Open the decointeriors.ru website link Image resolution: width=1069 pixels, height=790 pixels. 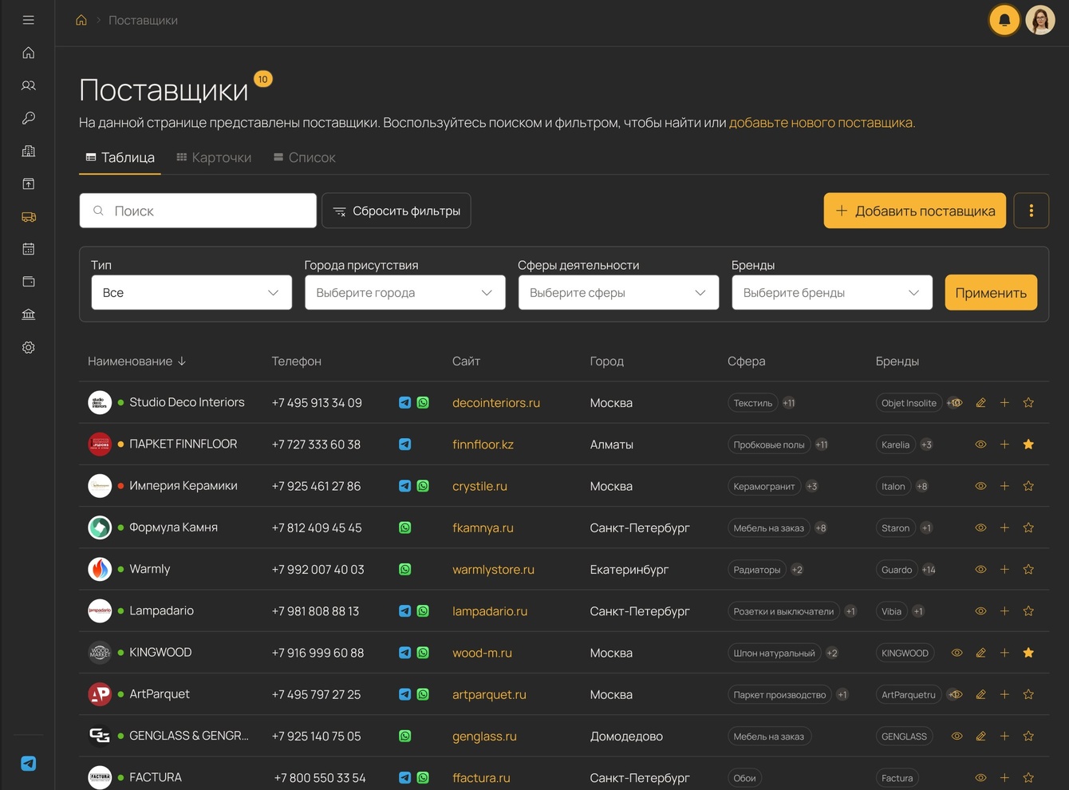coord(495,403)
